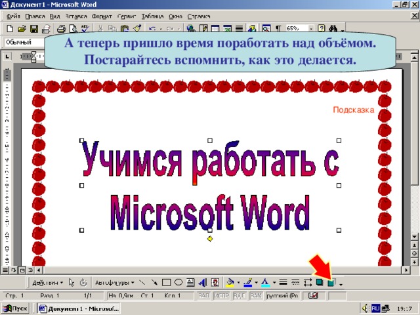The width and height of the screenshot is (420, 315).
Task: Open an existing file via folder icon
Action: [22, 28]
